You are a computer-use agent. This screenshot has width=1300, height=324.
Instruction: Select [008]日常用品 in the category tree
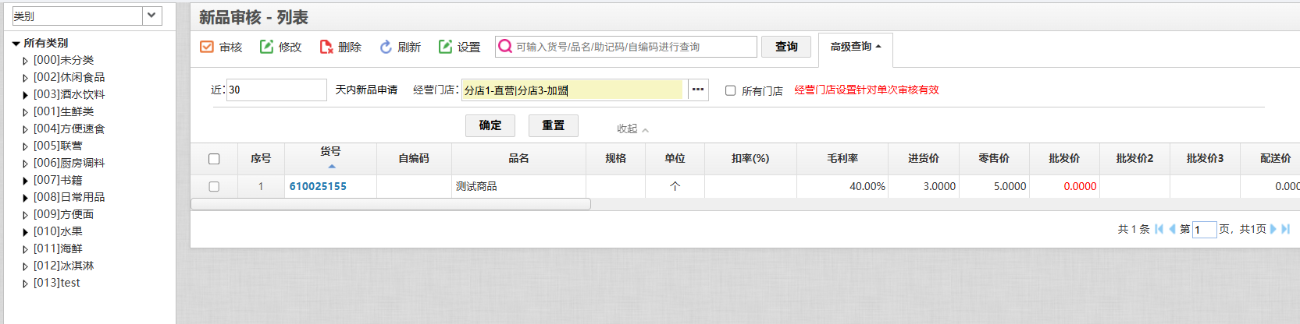pyautogui.click(x=69, y=197)
